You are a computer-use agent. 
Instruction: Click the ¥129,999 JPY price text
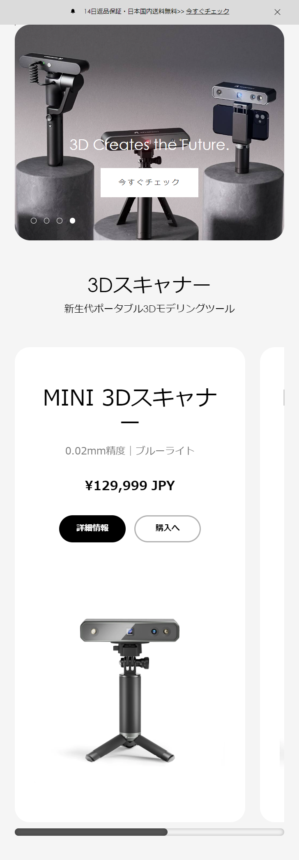(x=130, y=486)
